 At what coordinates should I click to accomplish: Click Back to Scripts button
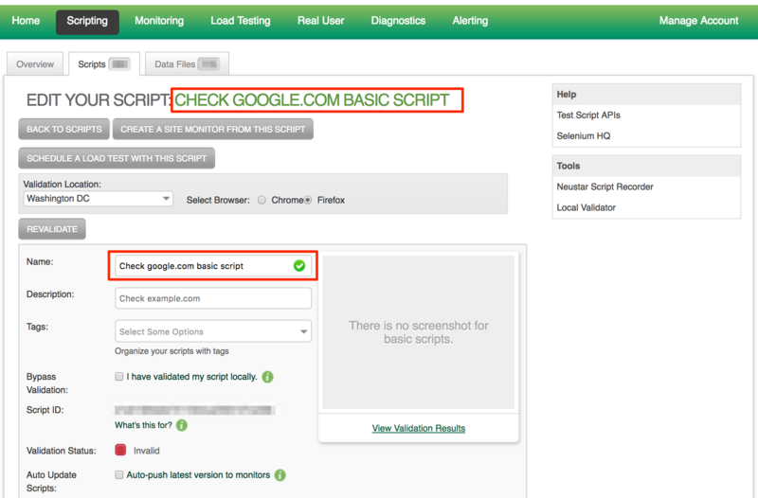(64, 130)
